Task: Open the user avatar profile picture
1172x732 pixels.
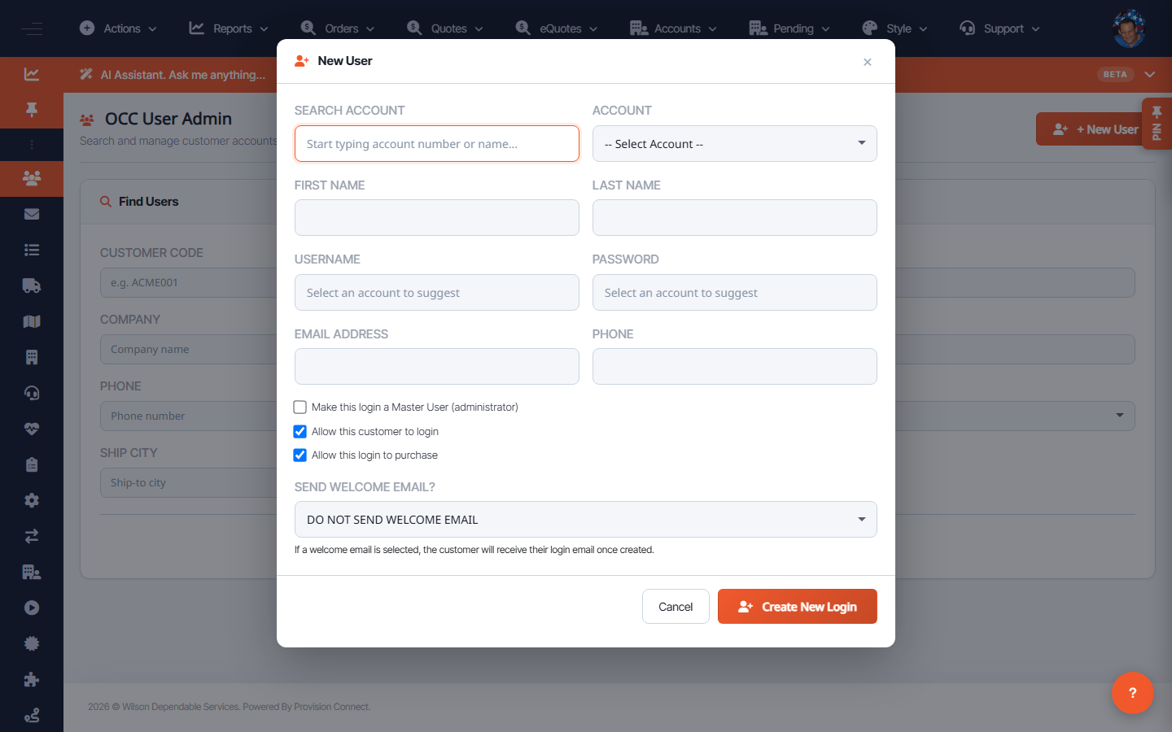Action: [1129, 28]
